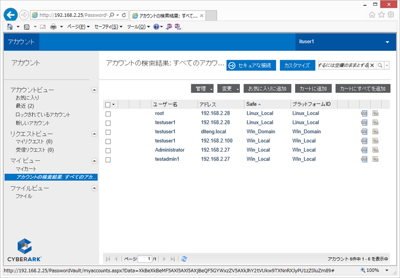Viewport: 400px width, 278px height.
Task: Open the 管理 dropdown button
Action: tap(202, 89)
